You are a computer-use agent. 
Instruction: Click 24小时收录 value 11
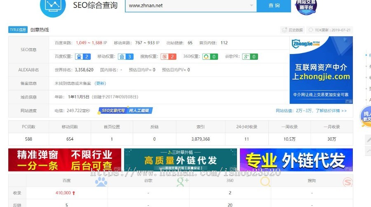(x=247, y=139)
